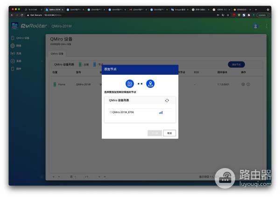Go to next page in table pagination

coord(100,176)
